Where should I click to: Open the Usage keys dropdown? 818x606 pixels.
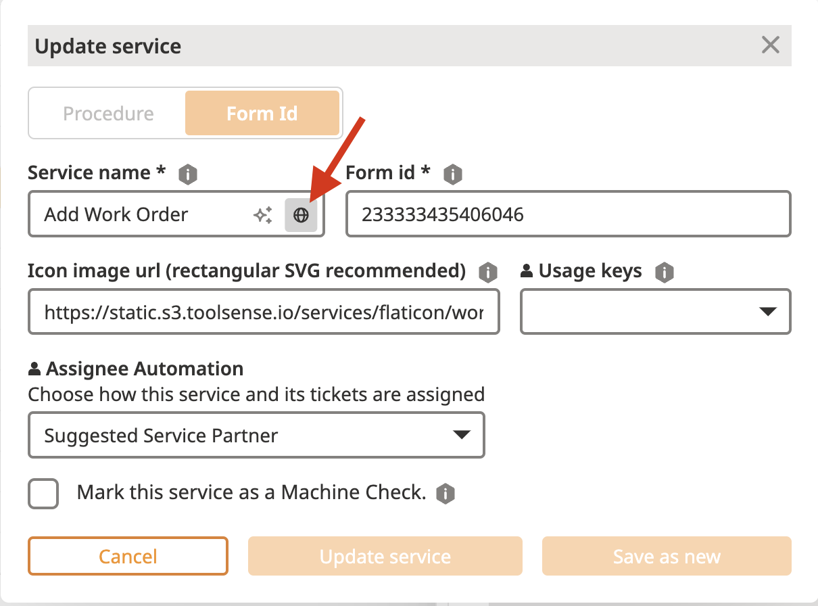(x=655, y=312)
